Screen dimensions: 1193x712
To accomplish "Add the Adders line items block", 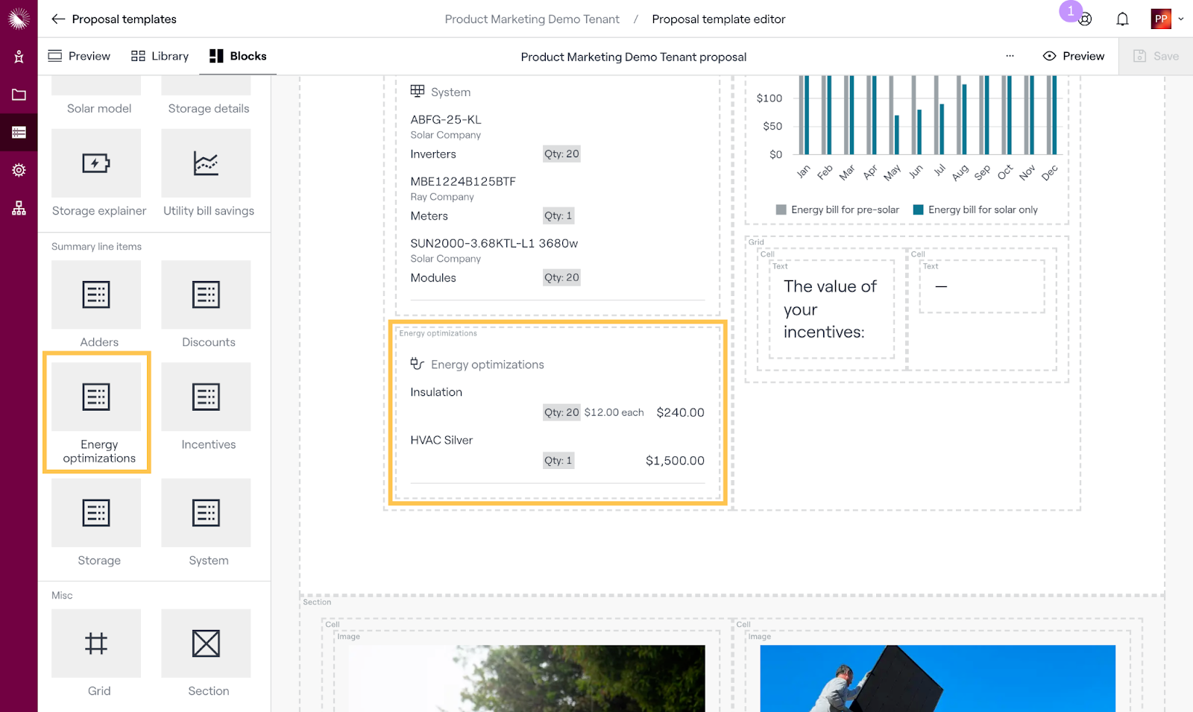I will point(96,295).
